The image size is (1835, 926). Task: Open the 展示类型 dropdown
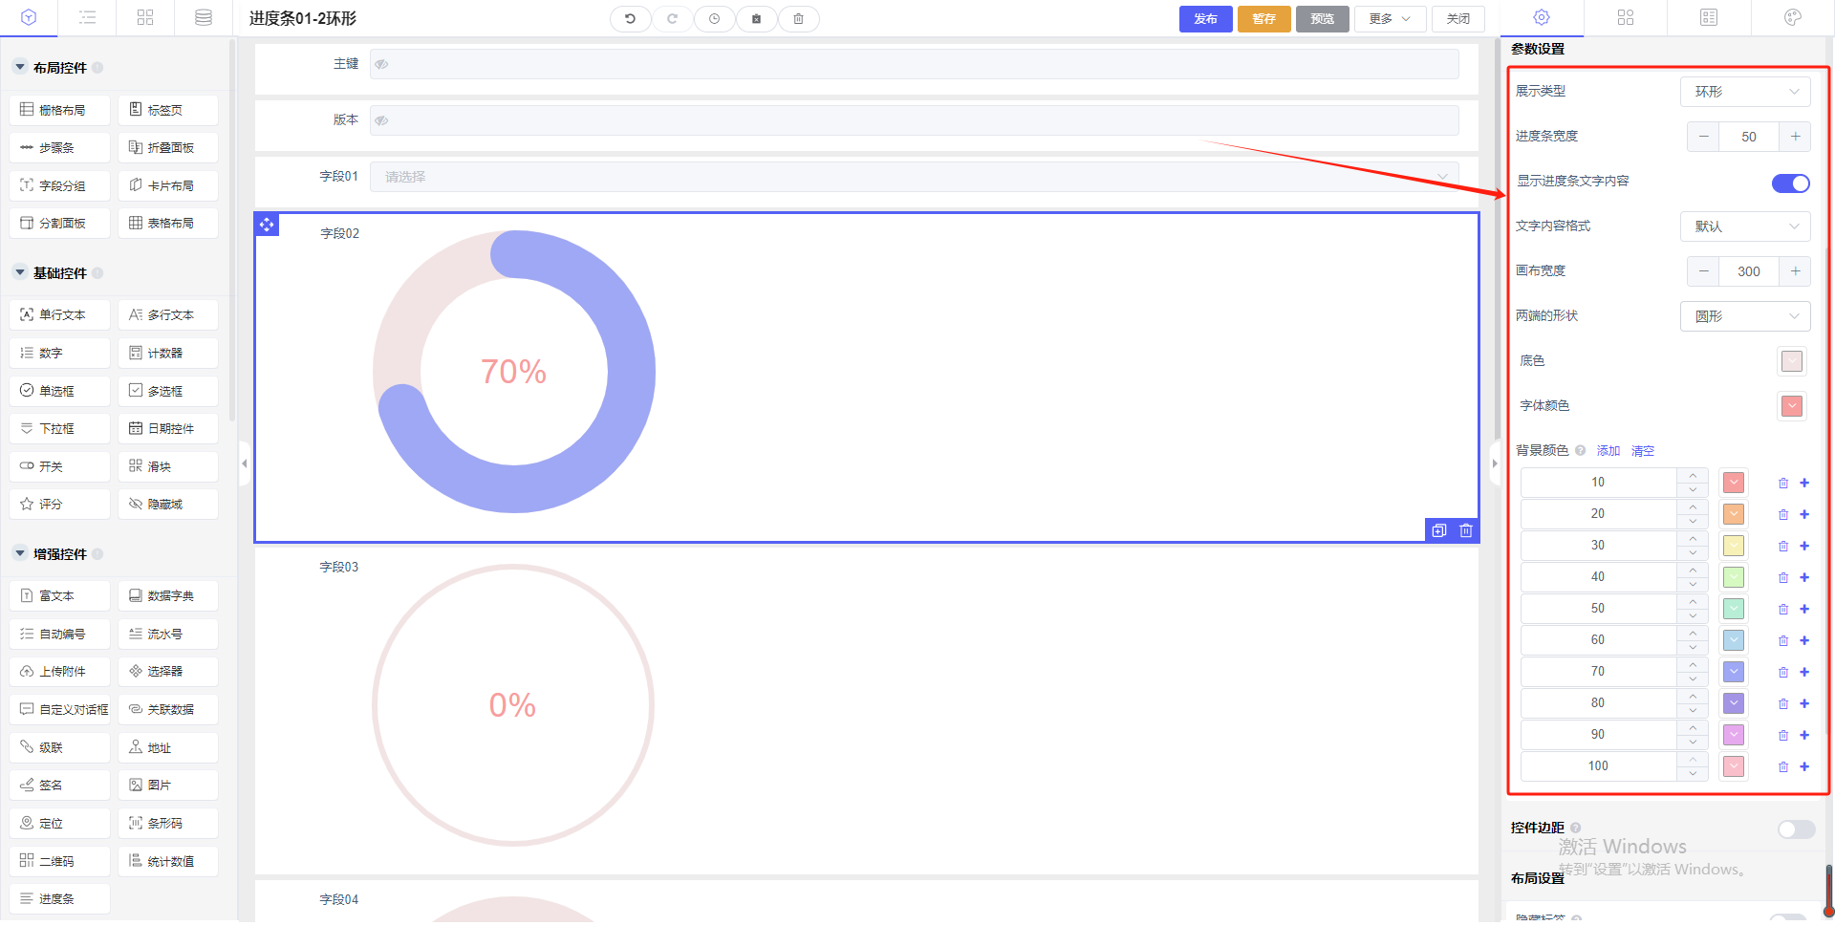tap(1744, 92)
